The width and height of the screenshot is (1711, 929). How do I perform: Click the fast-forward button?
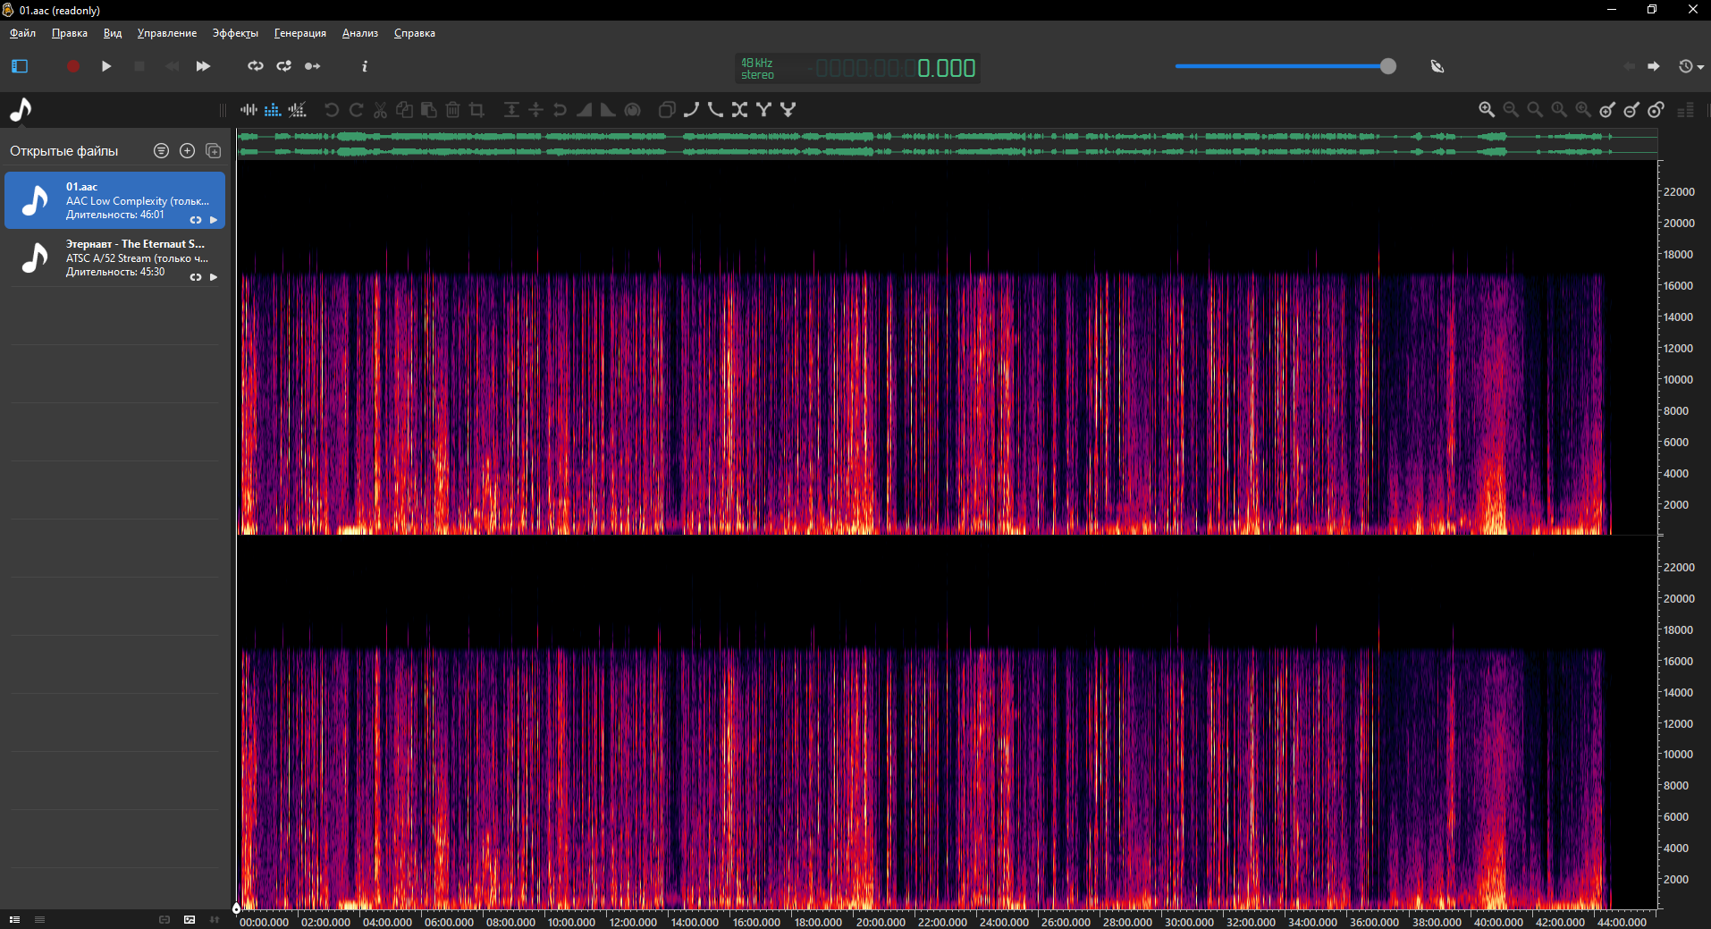(203, 66)
